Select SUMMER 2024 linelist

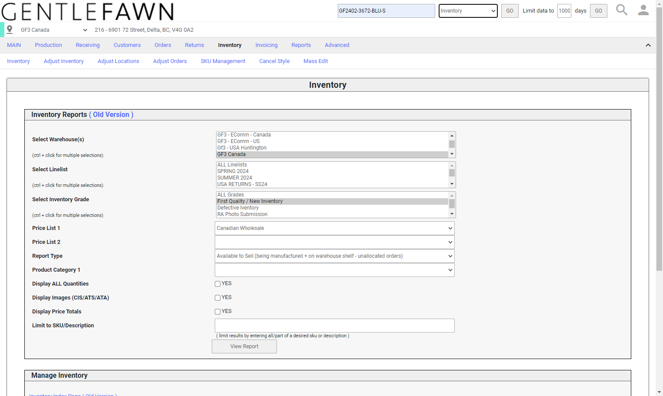click(x=332, y=178)
